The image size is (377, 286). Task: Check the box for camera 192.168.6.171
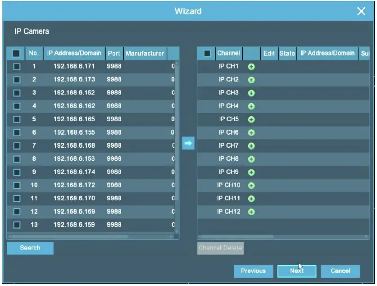(x=14, y=67)
